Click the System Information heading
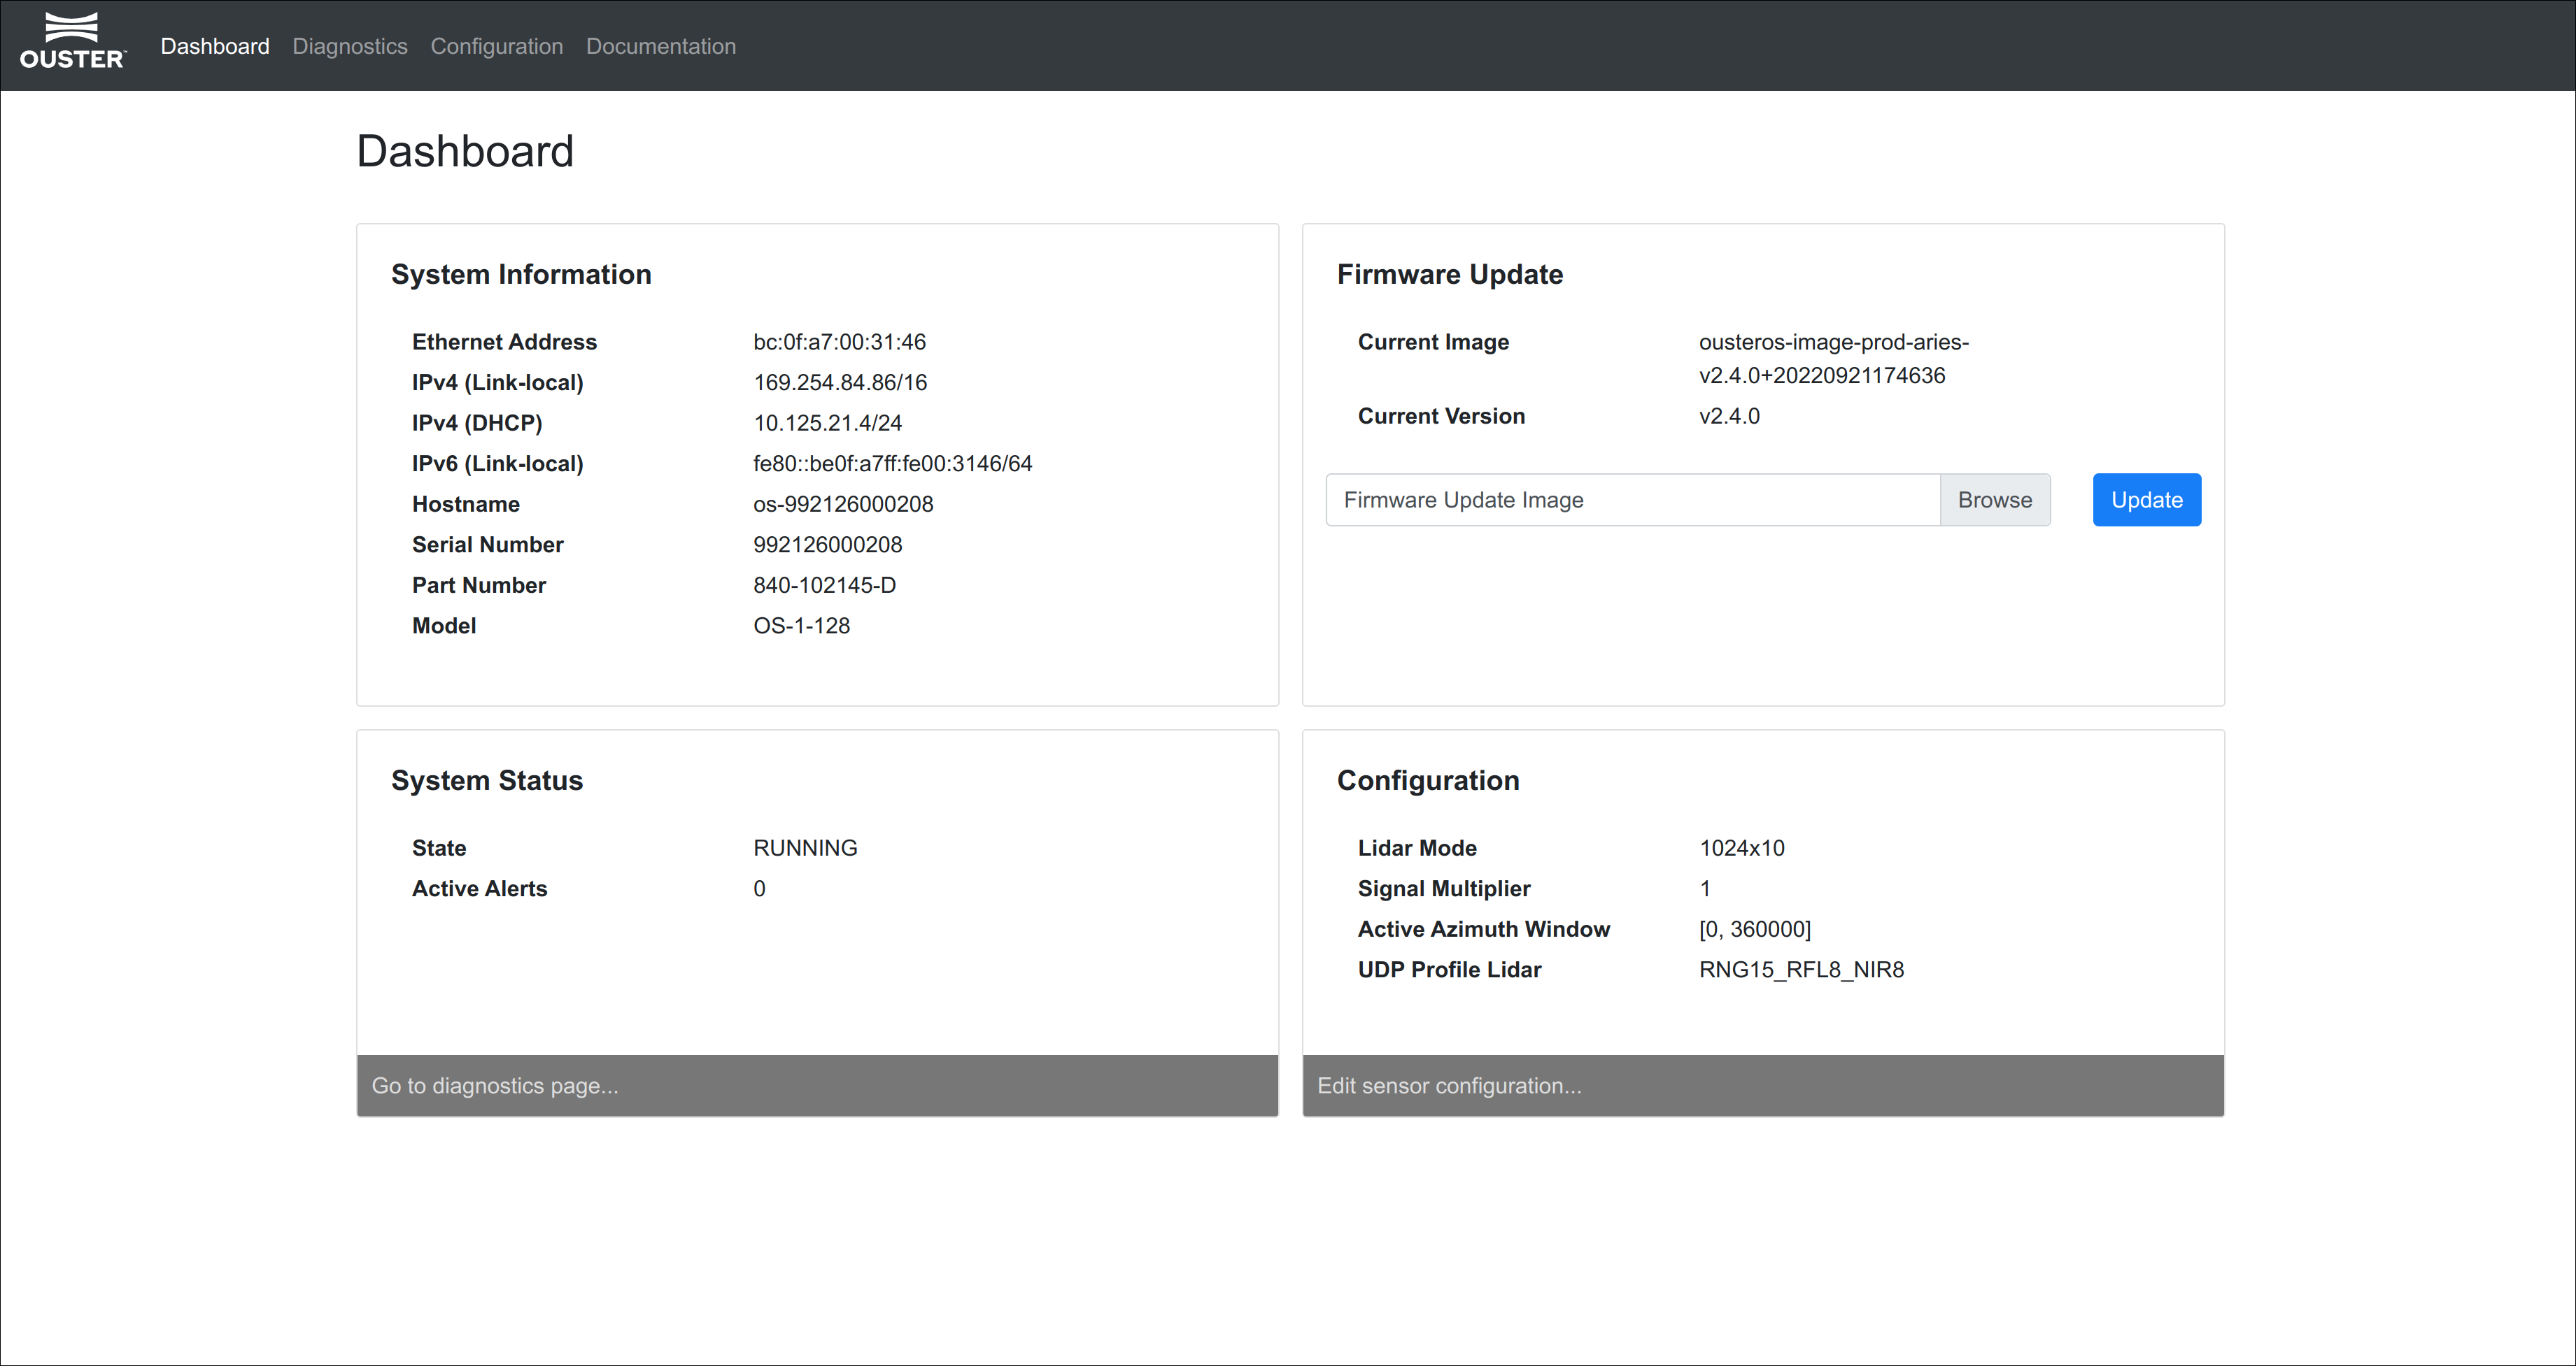Screen dimensions: 2576x1366 pos(521,275)
